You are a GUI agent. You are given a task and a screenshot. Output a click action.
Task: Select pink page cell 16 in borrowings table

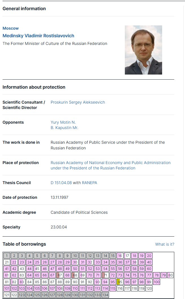tap(120, 256)
